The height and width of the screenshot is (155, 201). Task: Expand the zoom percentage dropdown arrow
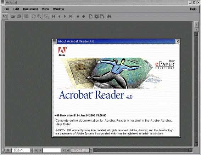32,150
